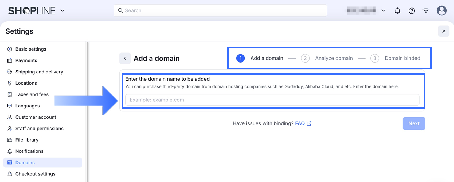Open the user profile avatar
Screen dimensions: 454x182
[441, 11]
